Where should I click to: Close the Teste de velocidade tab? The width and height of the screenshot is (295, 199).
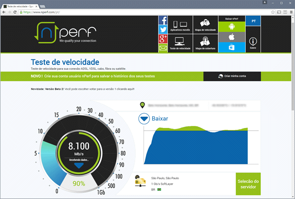[36, 7]
